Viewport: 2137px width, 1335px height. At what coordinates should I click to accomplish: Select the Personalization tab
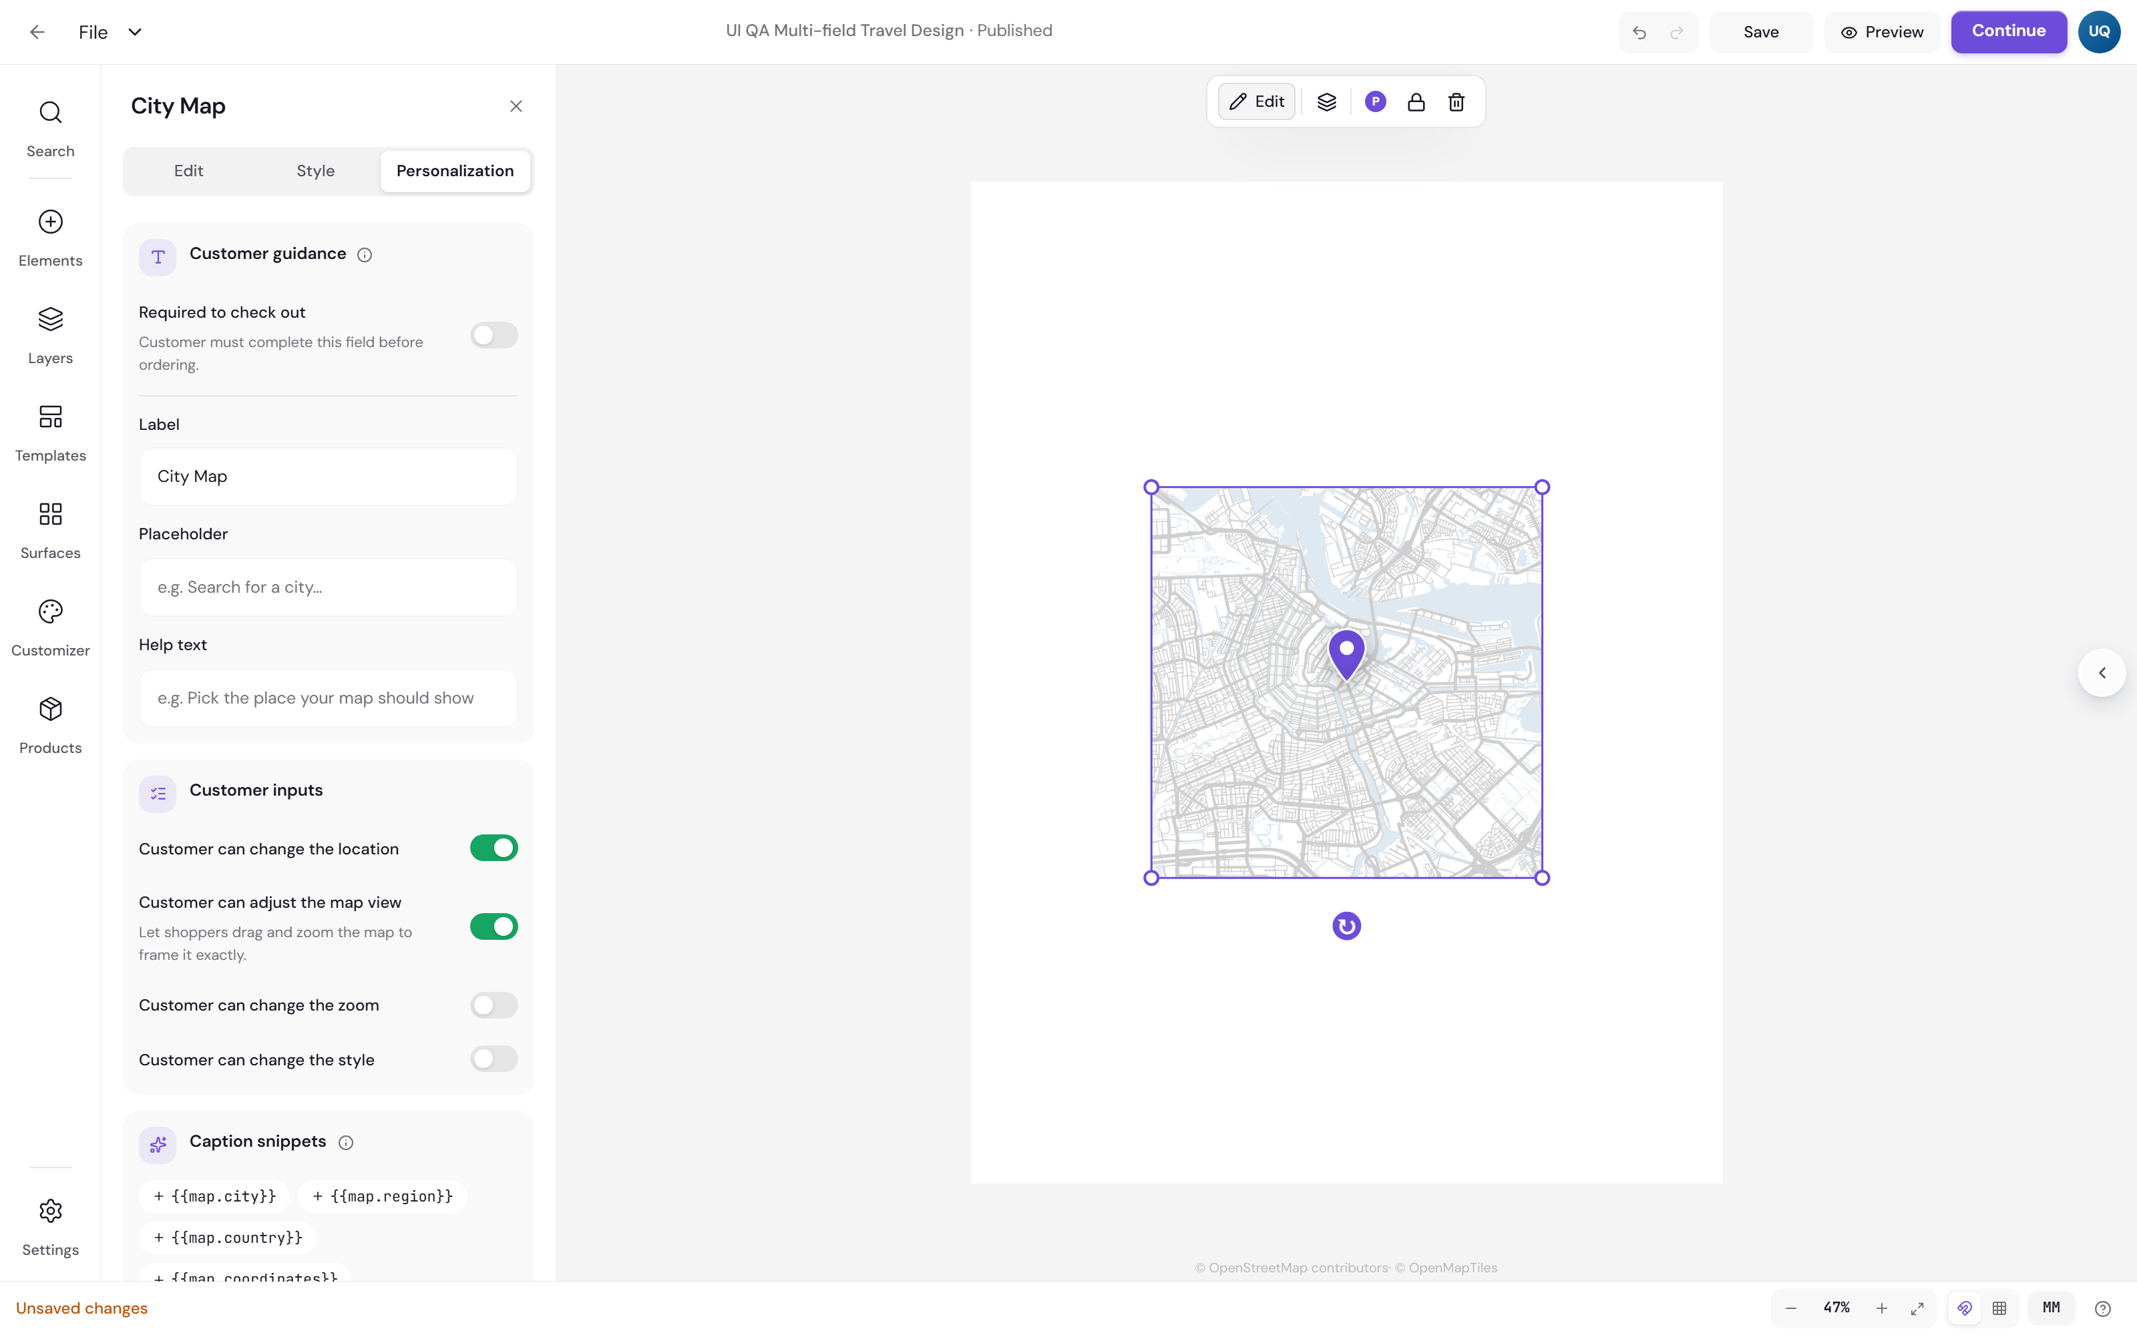point(455,170)
